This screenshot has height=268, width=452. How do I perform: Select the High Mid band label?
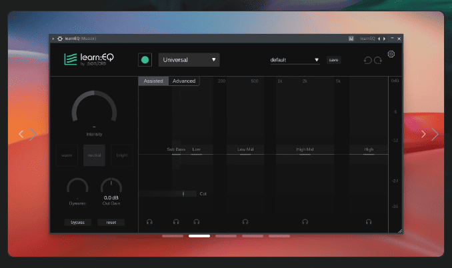tap(305, 149)
